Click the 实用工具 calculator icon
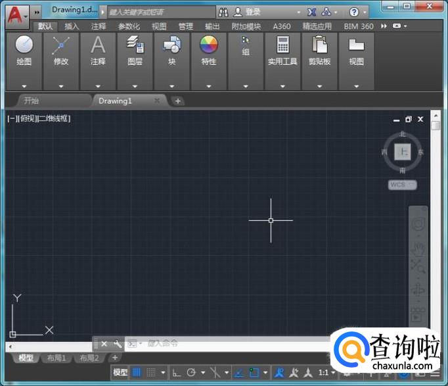 pos(282,45)
